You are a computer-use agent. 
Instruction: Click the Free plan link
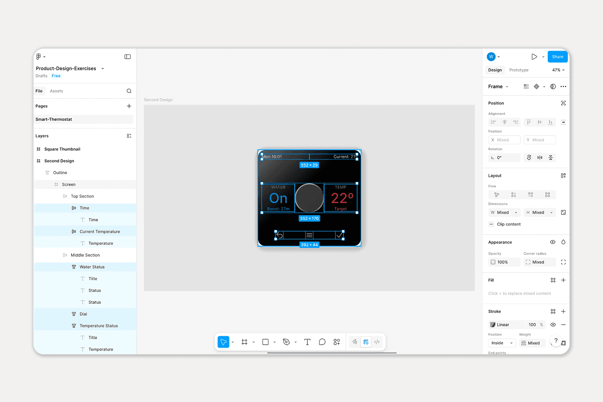point(56,76)
